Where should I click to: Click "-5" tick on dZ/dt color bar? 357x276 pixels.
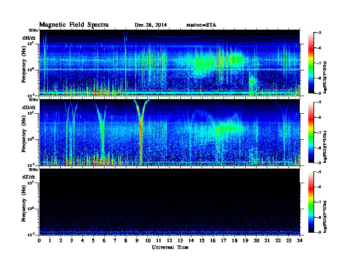coord(319,172)
